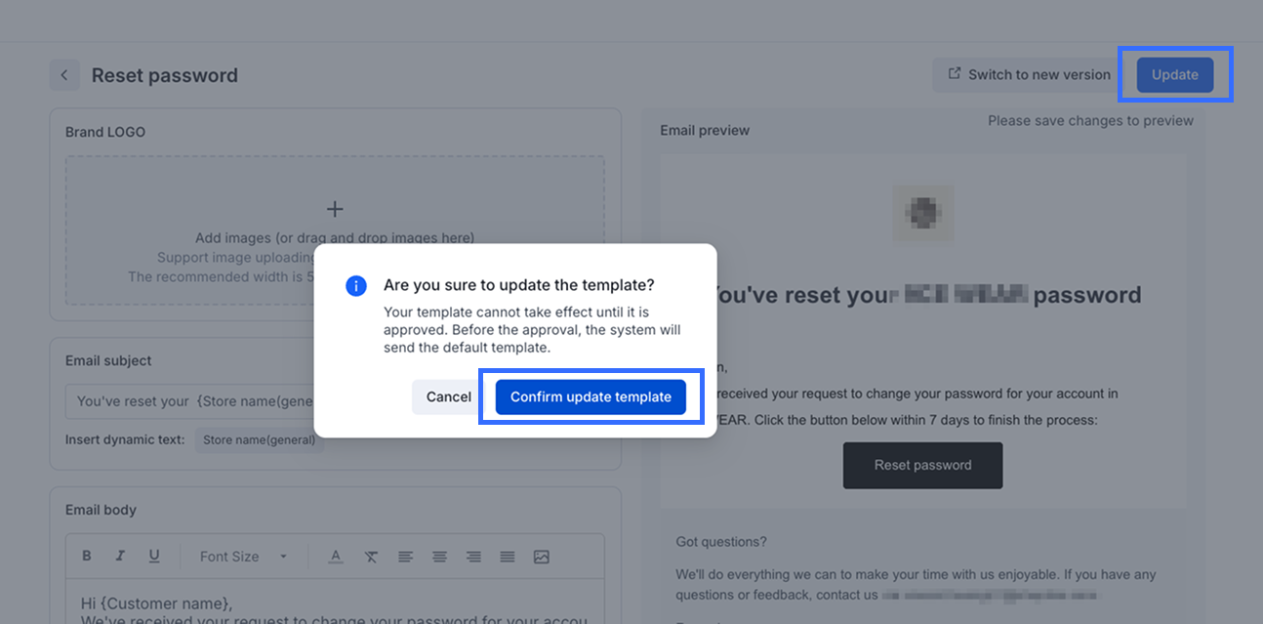This screenshot has height=624, width=1263.
Task: Click the bold formatting icon
Action: click(x=87, y=557)
